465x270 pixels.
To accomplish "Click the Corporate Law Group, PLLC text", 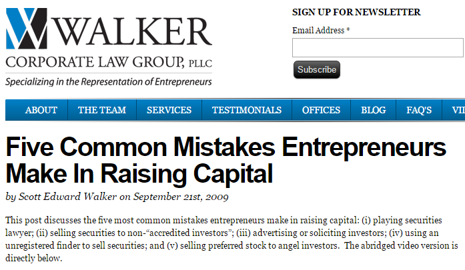I will point(107,63).
